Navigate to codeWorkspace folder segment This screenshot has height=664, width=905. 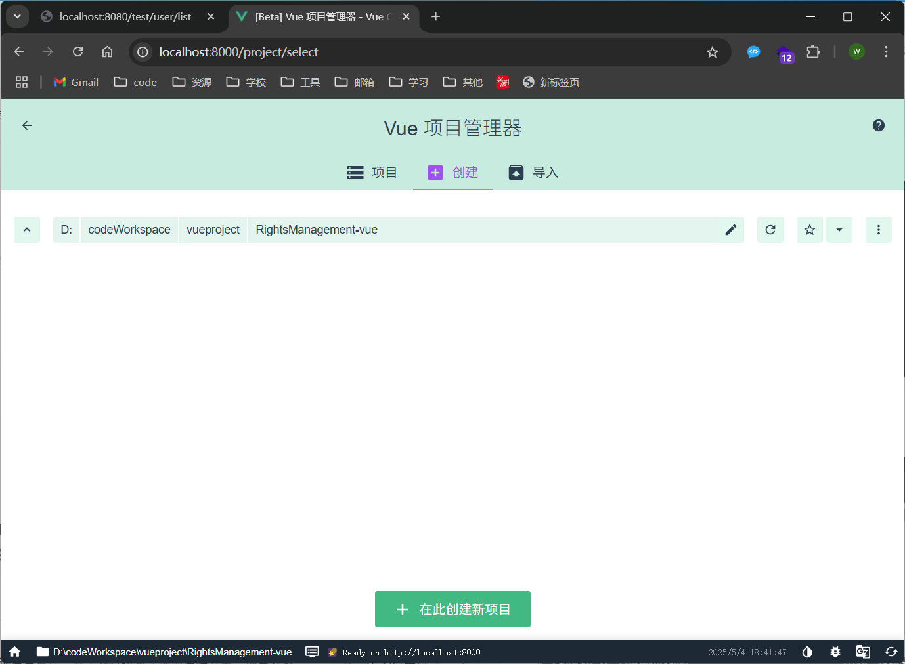[129, 230]
